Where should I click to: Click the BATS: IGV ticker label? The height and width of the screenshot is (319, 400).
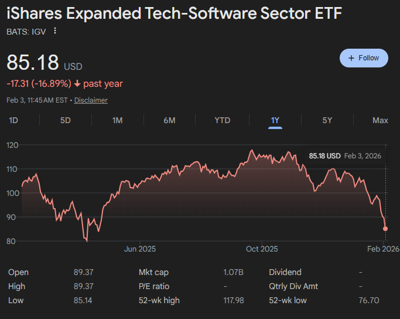[26, 31]
